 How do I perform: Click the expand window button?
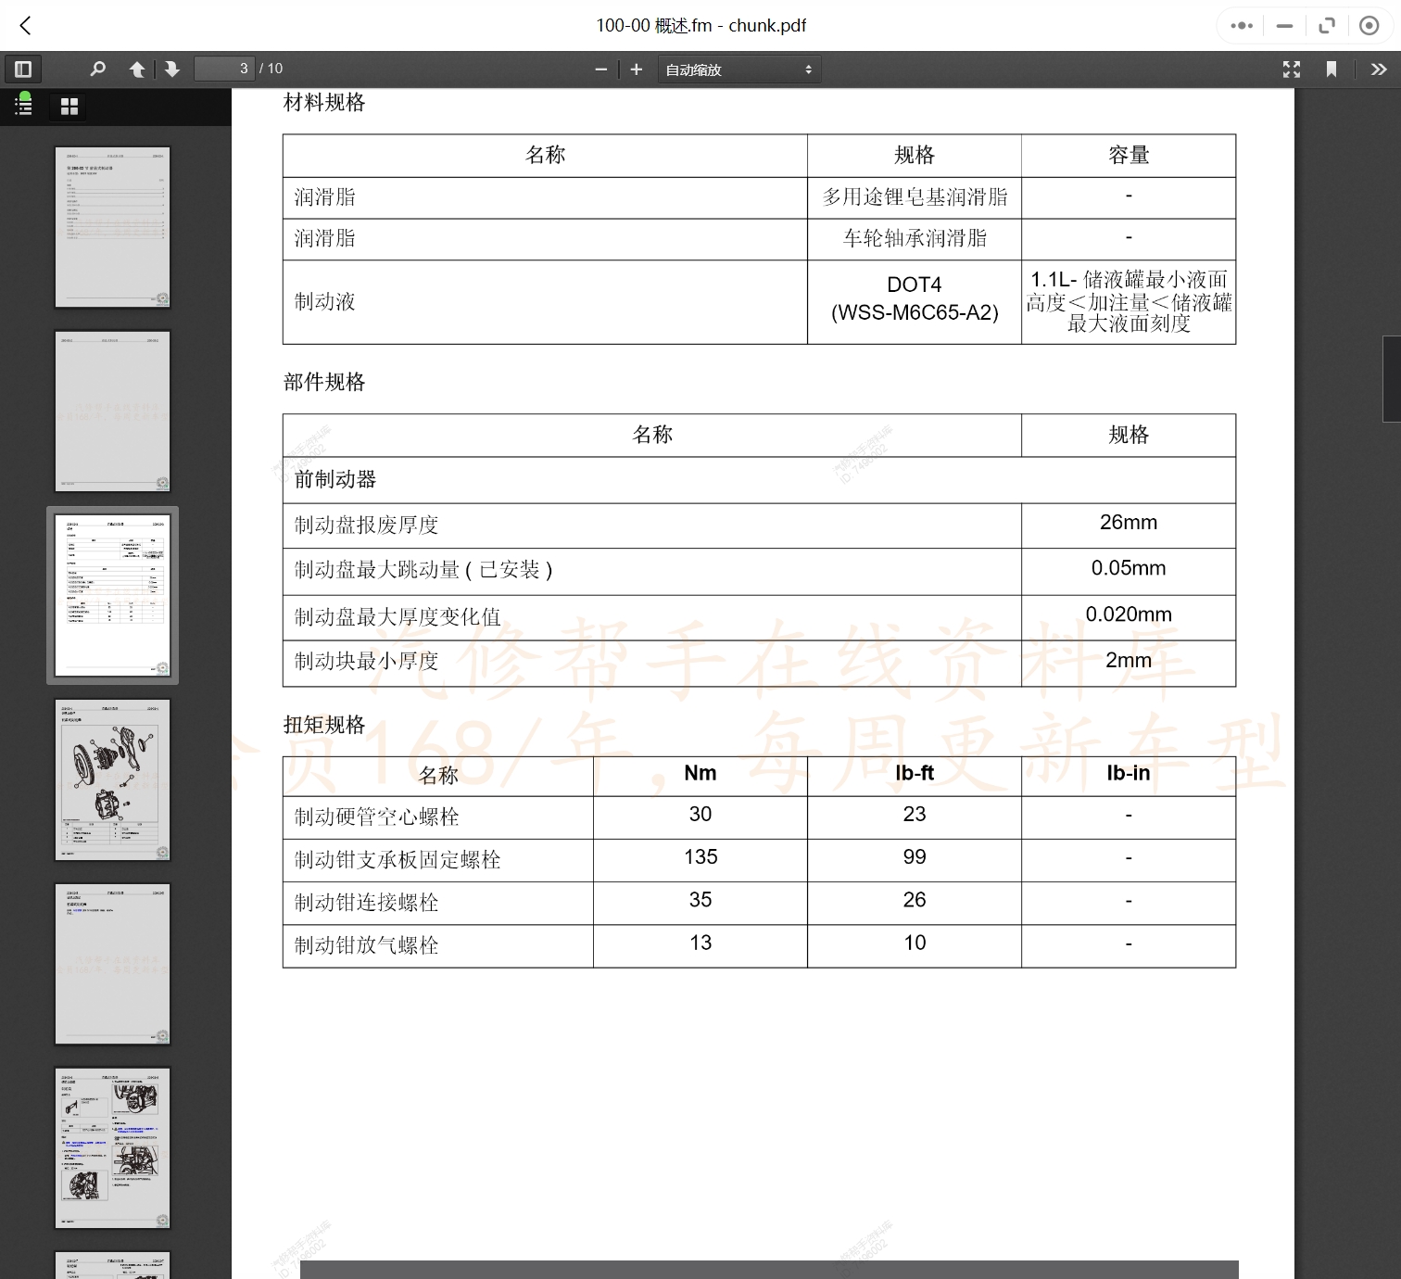[x=1327, y=25]
